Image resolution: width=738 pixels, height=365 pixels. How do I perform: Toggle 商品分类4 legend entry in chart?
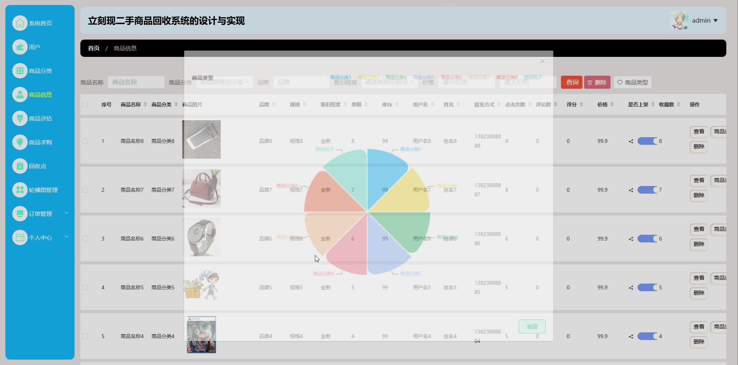(394, 77)
